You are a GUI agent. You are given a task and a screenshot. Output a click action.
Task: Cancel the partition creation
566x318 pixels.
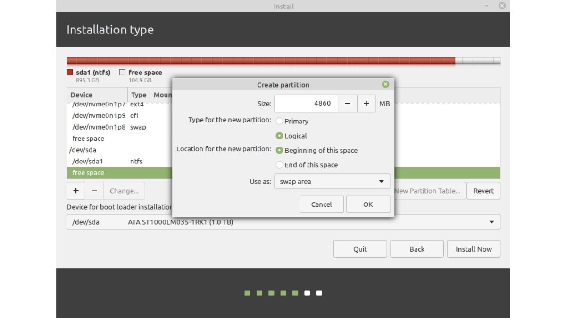pos(322,204)
